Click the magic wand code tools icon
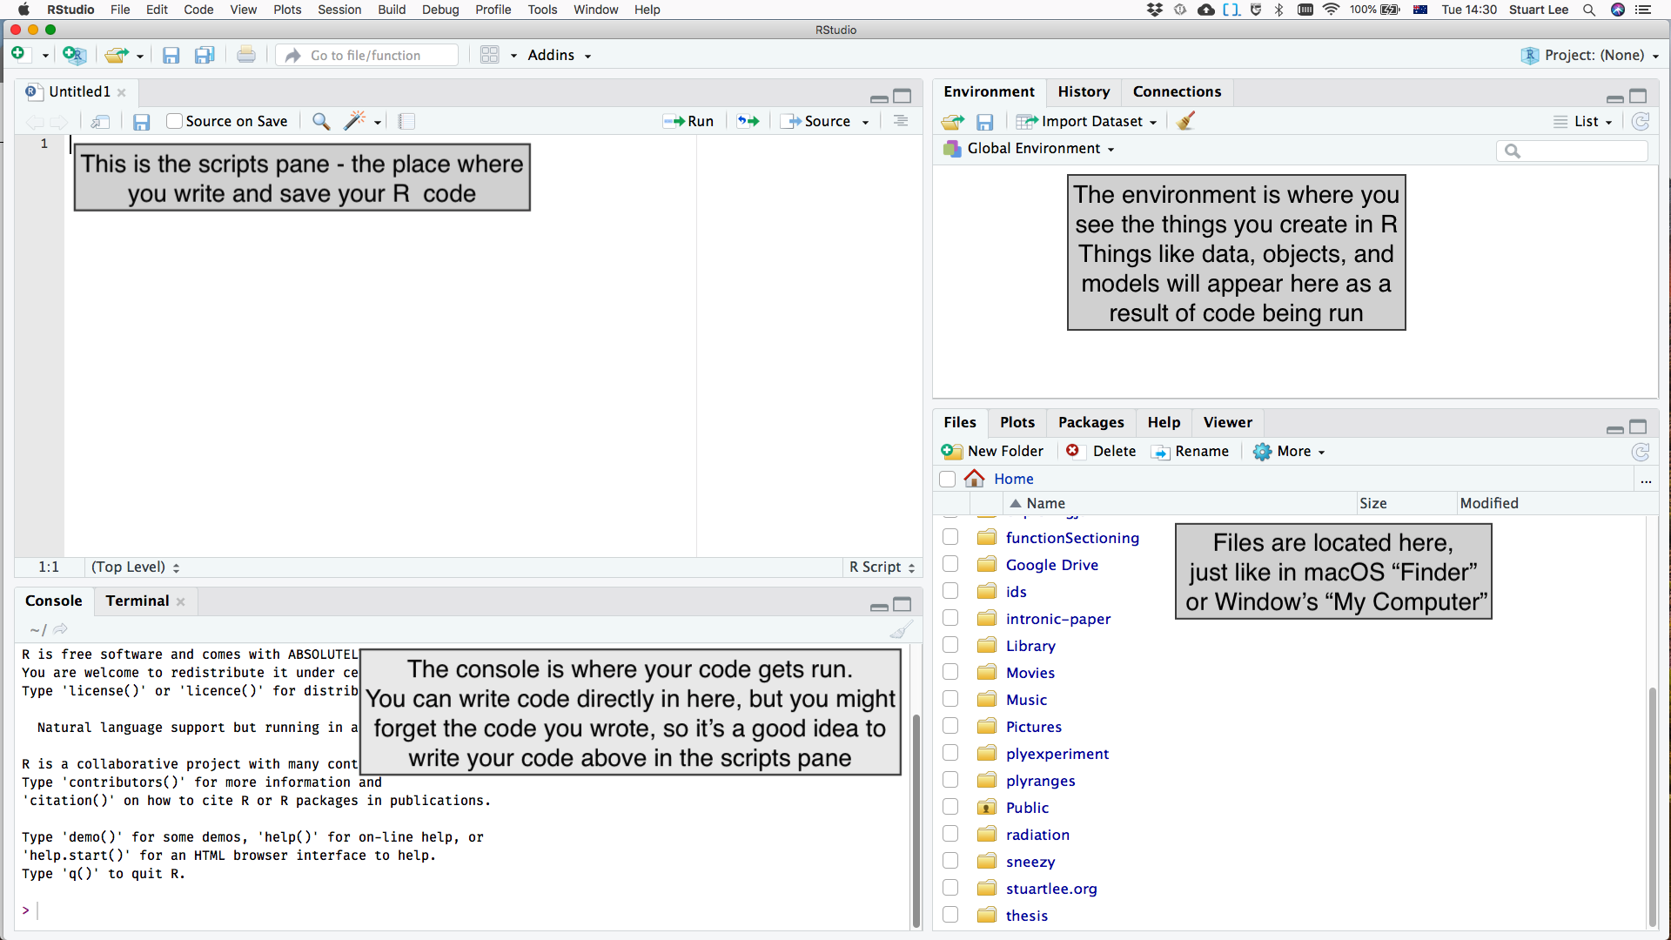The height and width of the screenshot is (940, 1671). (354, 121)
